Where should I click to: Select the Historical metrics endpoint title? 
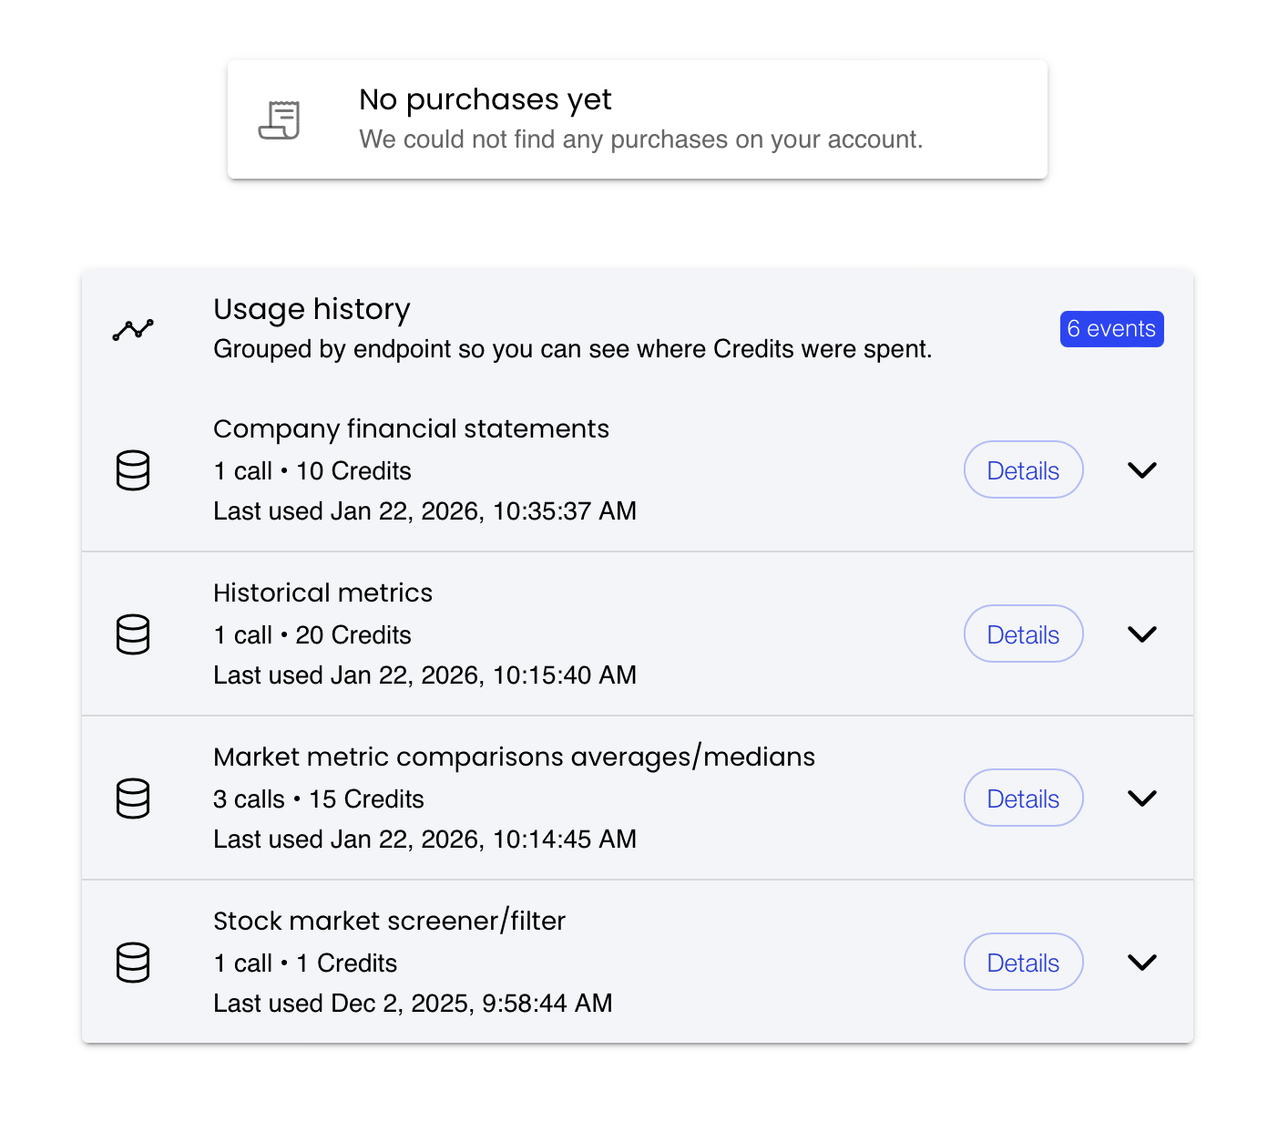(322, 592)
